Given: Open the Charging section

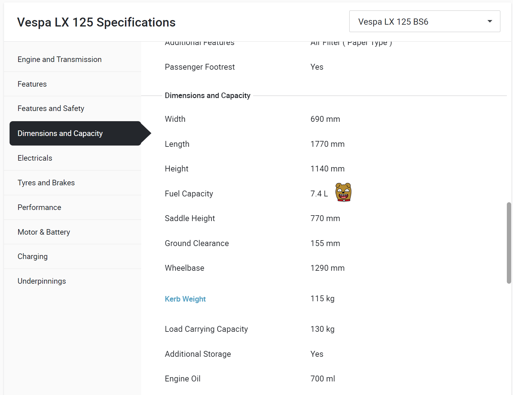Looking at the screenshot, I should tap(72, 257).
